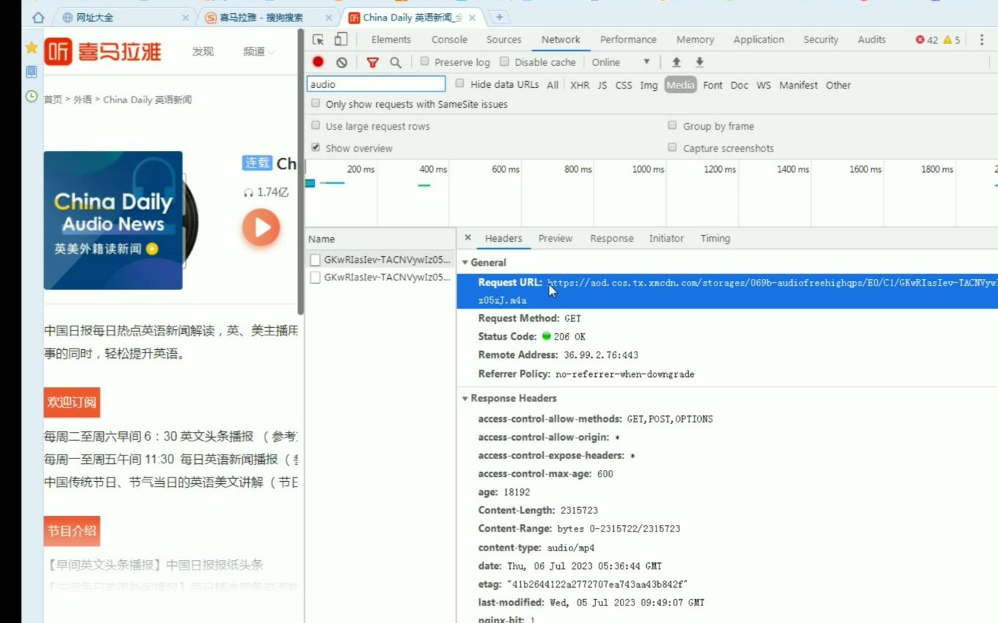Clear the network log
The width and height of the screenshot is (998, 623).
click(341, 62)
